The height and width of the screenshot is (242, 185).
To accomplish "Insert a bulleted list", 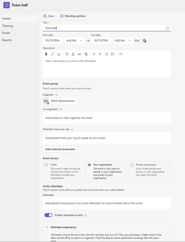I will (106, 54).
